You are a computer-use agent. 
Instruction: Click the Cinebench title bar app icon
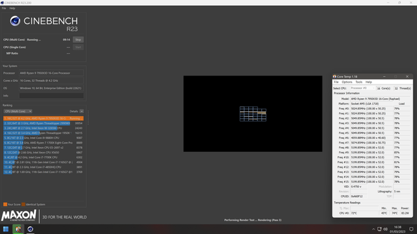[2, 3]
